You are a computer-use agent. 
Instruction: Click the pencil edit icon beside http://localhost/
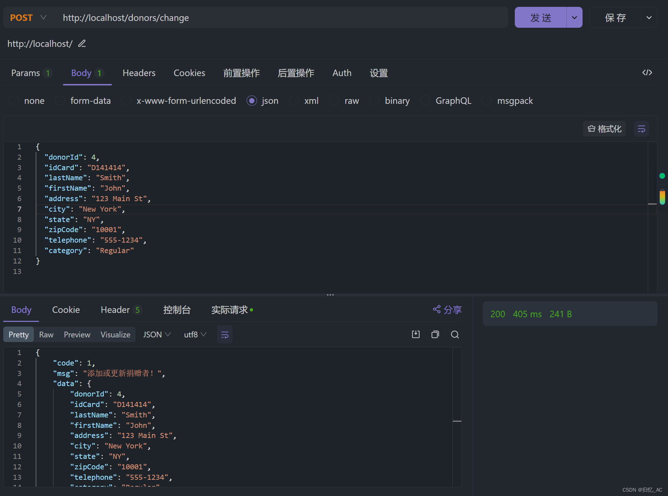(x=82, y=44)
